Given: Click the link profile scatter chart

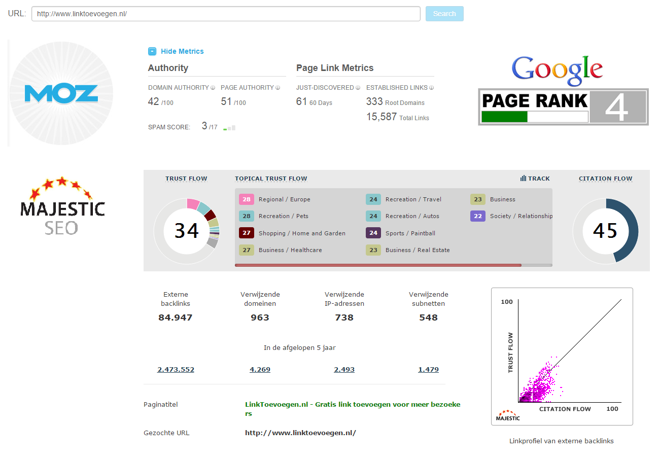Looking at the screenshot, I should pyautogui.click(x=562, y=357).
